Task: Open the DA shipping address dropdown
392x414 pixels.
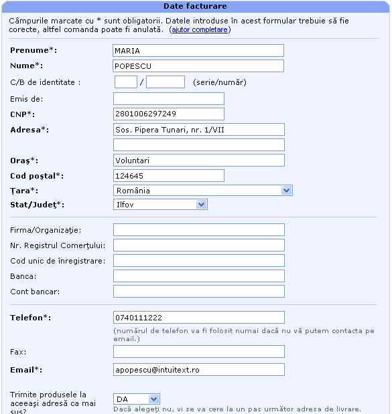Action: click(137, 399)
